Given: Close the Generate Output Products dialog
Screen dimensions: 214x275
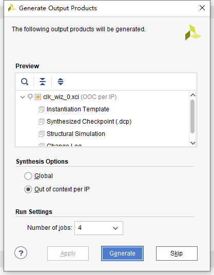Looking at the screenshot, I should [x=202, y=8].
